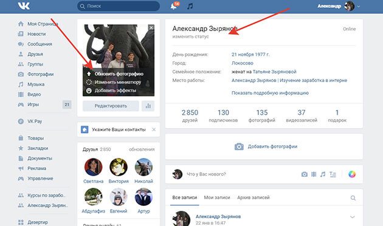Click the Друзья person icon
This screenshot has height=226, width=383.
pos(21,54)
